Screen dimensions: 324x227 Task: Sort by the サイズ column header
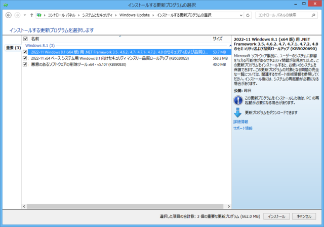pos(218,39)
